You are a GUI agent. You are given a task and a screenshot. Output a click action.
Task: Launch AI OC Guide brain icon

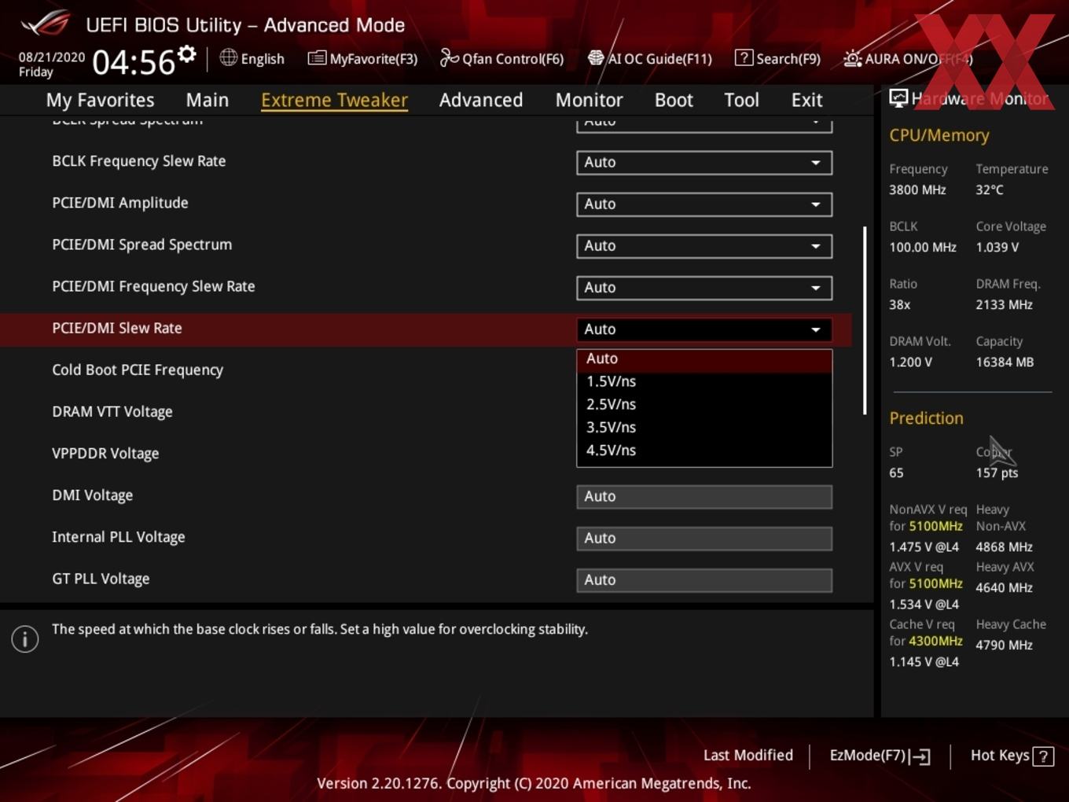pos(596,58)
